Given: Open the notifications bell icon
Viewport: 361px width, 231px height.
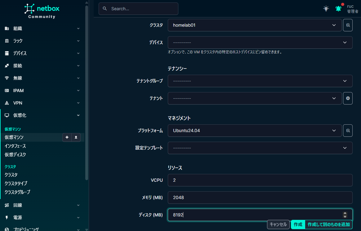Looking at the screenshot, I should [x=338, y=9].
